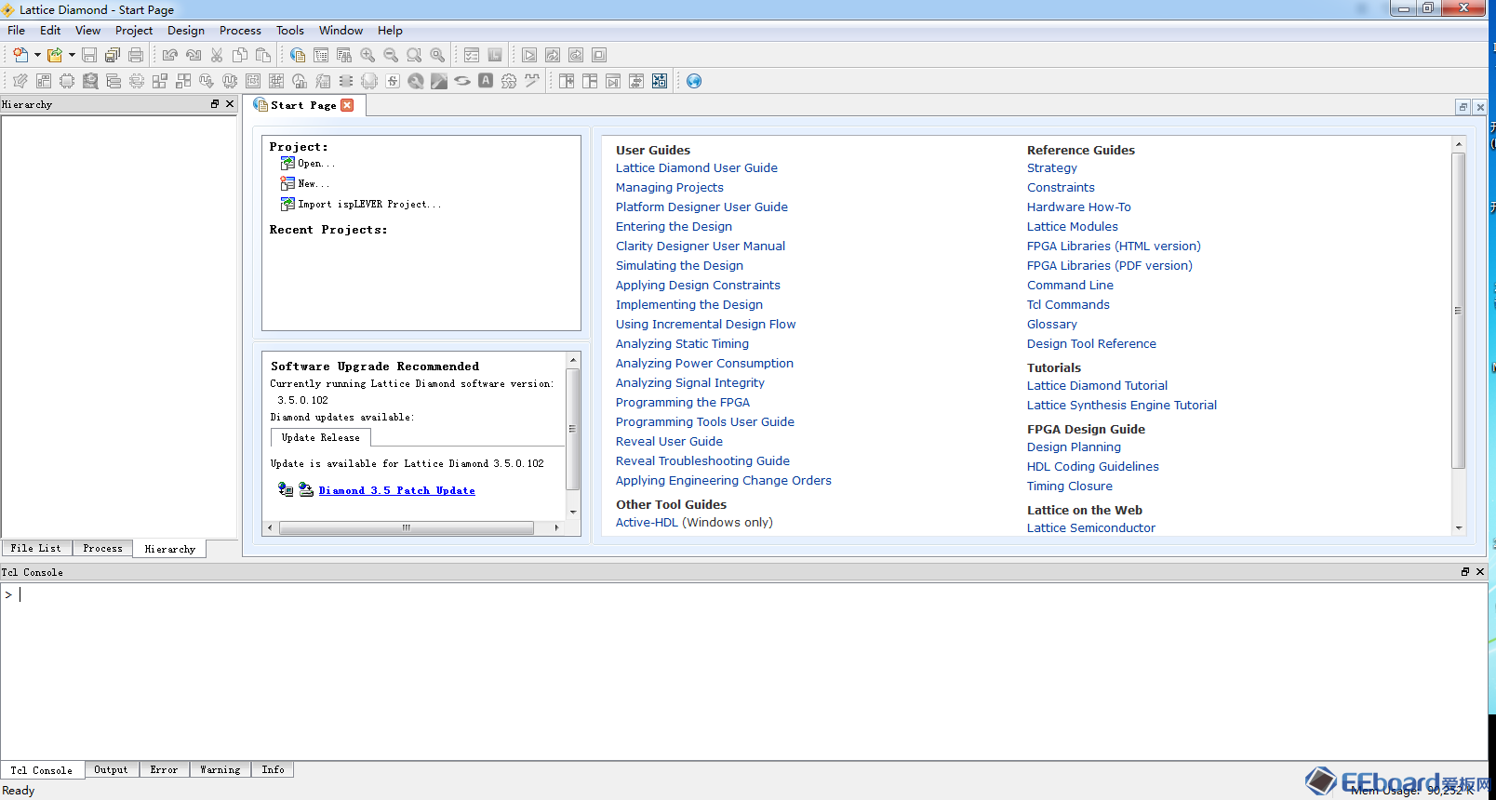Click the Start Page vertical scrollbar
Image resolution: width=1496 pixels, height=800 pixels.
click(x=1459, y=311)
